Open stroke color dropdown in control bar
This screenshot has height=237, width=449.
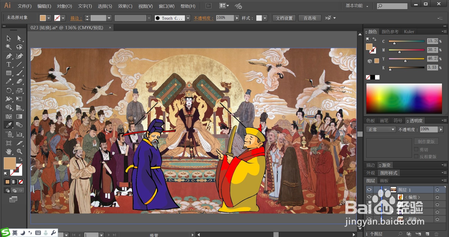63,18
